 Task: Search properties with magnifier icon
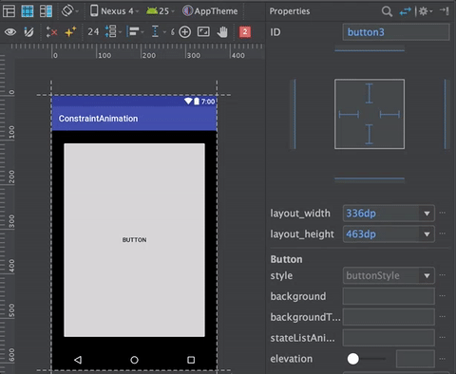pos(387,11)
